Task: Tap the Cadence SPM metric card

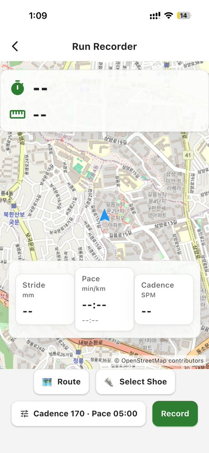Action: click(x=164, y=299)
